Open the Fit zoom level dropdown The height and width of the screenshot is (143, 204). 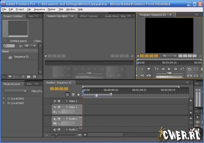(169, 56)
